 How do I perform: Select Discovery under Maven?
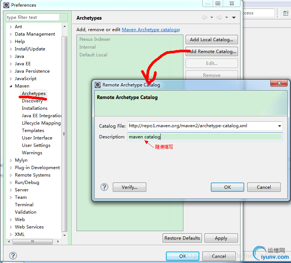coord(32,101)
